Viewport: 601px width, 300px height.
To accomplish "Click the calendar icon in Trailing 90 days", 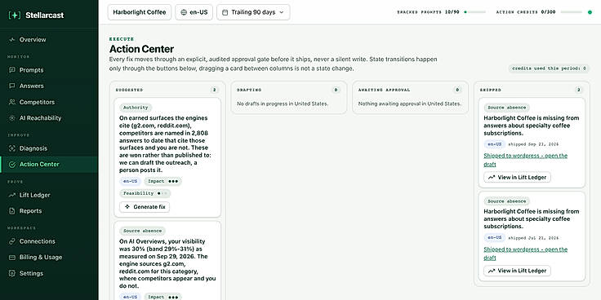I will pyautogui.click(x=225, y=12).
